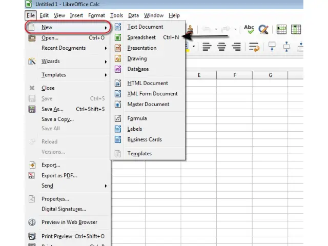Click the Business Cards icon
The height and width of the screenshot is (246, 328).
click(118, 139)
